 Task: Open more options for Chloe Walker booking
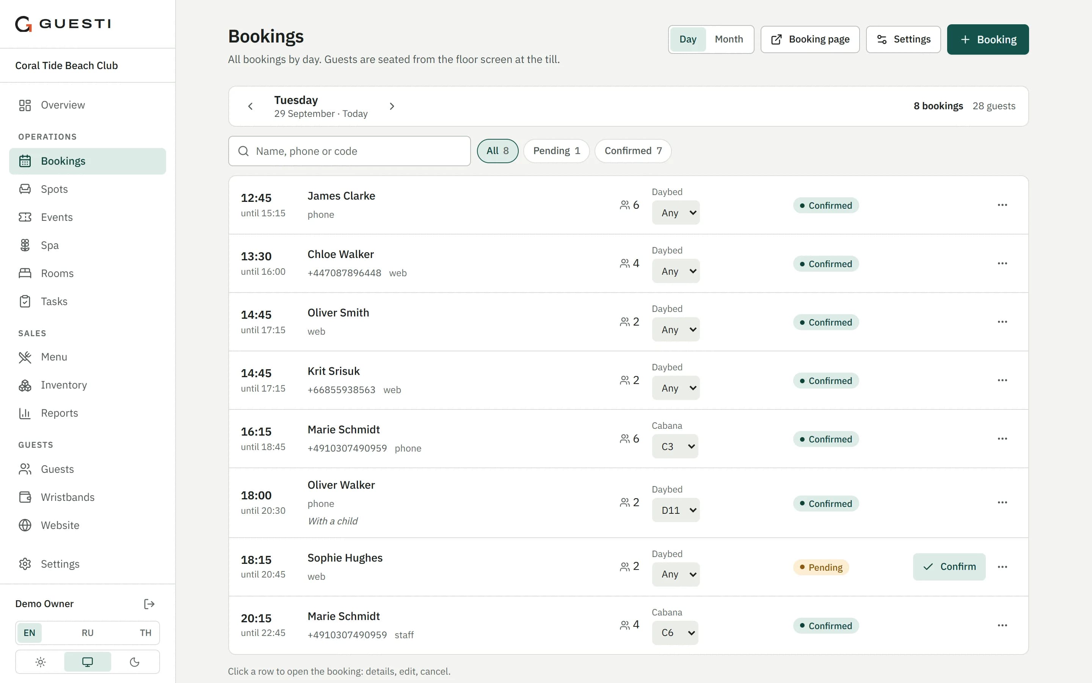click(1002, 263)
